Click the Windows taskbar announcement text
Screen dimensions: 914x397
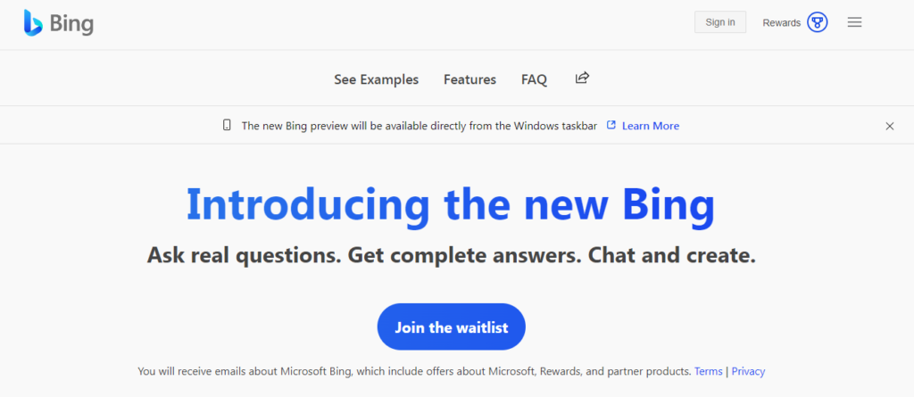[x=420, y=126]
